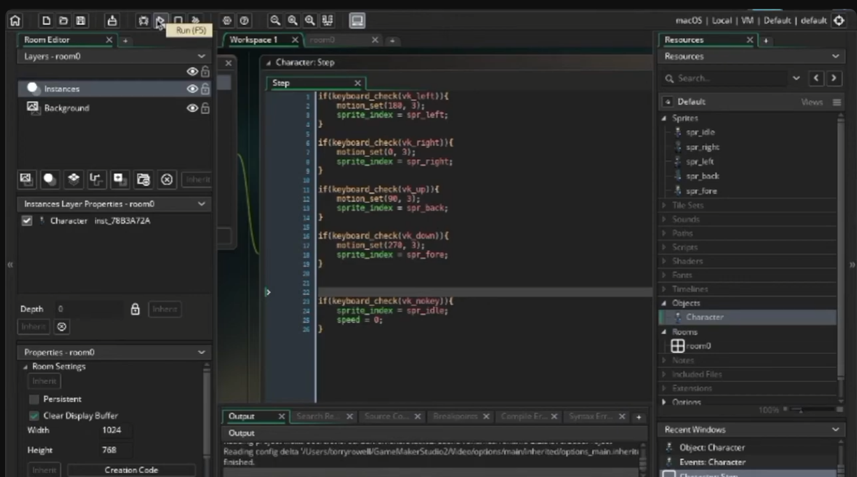Uncheck the Character instance checkbox
The height and width of the screenshot is (477, 857).
[x=27, y=221]
